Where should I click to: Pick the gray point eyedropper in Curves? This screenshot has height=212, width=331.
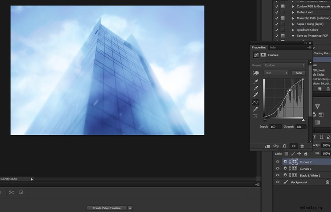coord(256,88)
